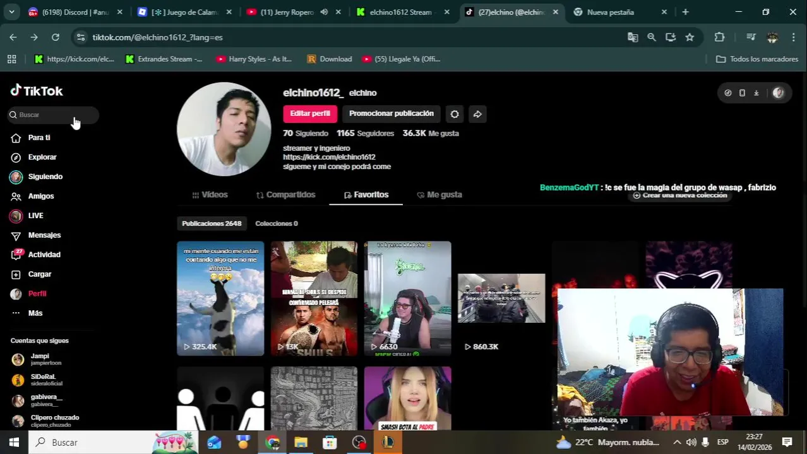Select the Publicaciones 2648 filter
The height and width of the screenshot is (454, 807).
(212, 223)
